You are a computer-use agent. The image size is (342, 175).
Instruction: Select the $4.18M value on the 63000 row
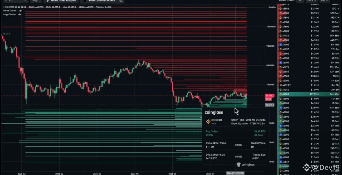coord(315,103)
